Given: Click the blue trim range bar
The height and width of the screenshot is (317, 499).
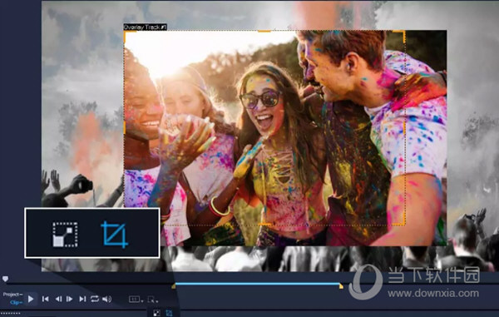Looking at the screenshot, I should [x=257, y=283].
